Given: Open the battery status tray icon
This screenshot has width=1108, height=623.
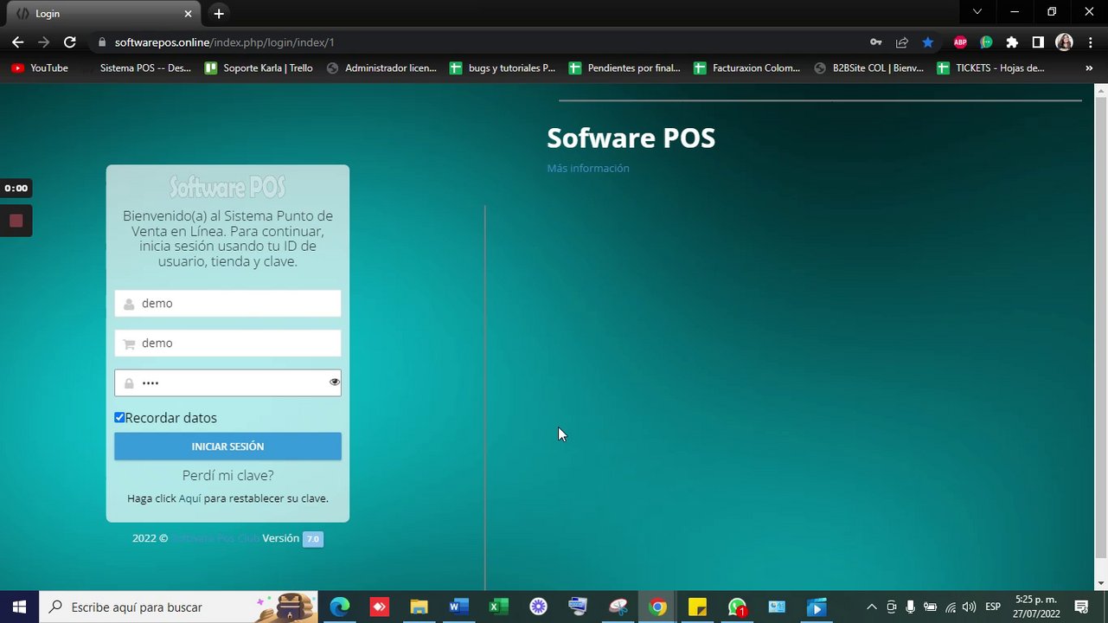Looking at the screenshot, I should pyautogui.click(x=931, y=607).
